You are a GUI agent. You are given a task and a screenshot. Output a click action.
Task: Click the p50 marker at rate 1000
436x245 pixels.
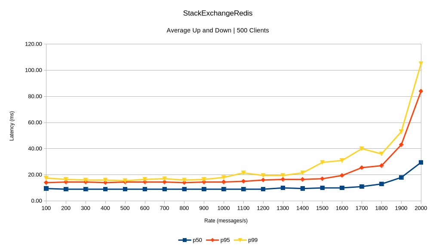(224, 189)
